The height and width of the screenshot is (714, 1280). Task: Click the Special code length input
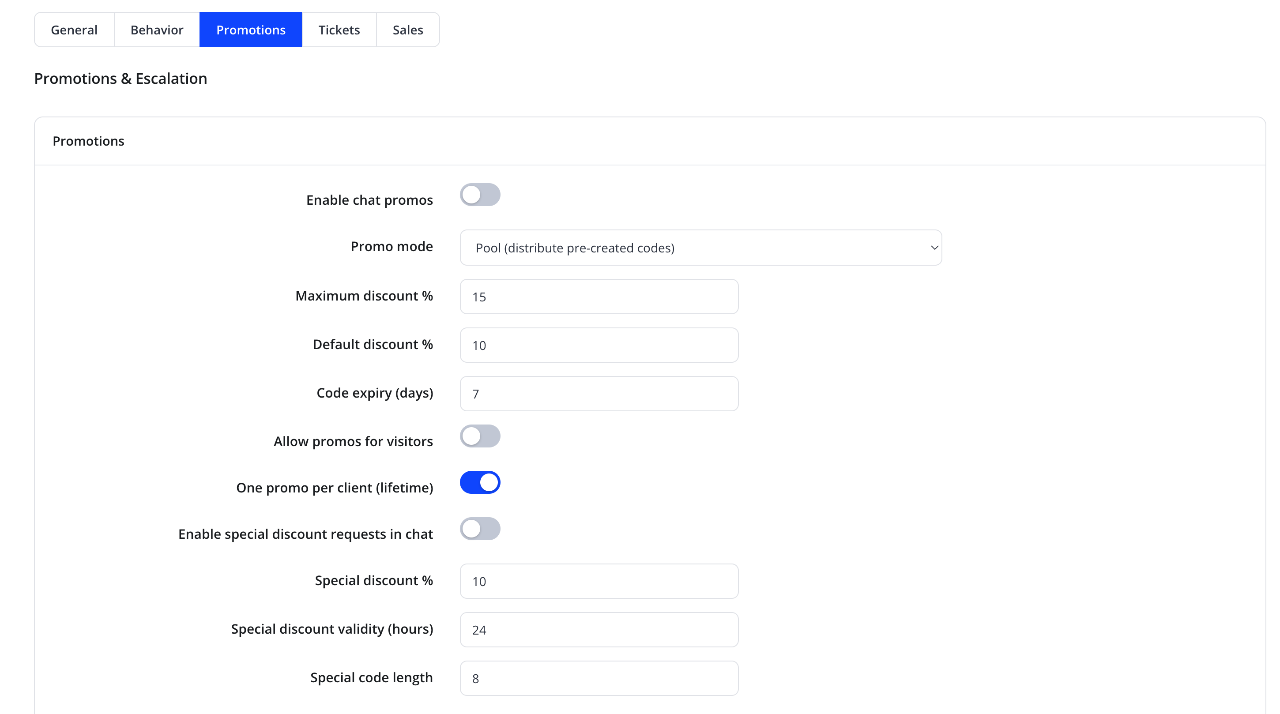pyautogui.click(x=599, y=678)
